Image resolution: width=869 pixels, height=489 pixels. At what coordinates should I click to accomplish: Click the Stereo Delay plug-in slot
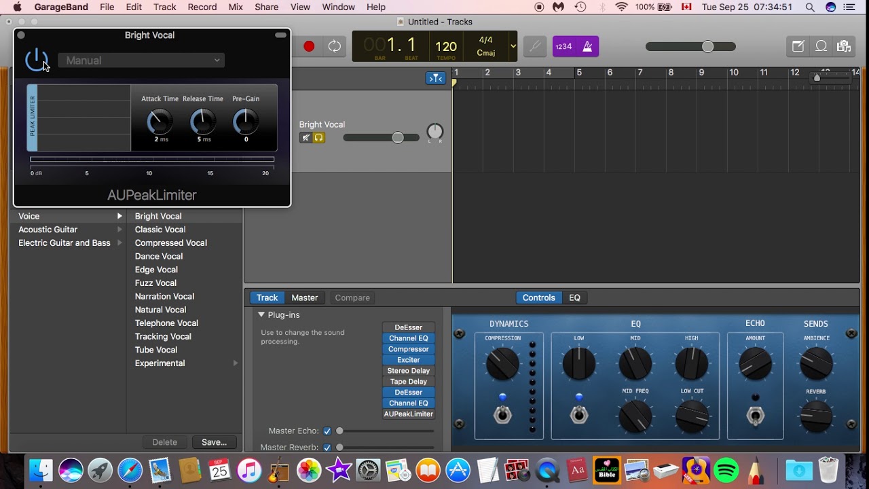[409, 371]
